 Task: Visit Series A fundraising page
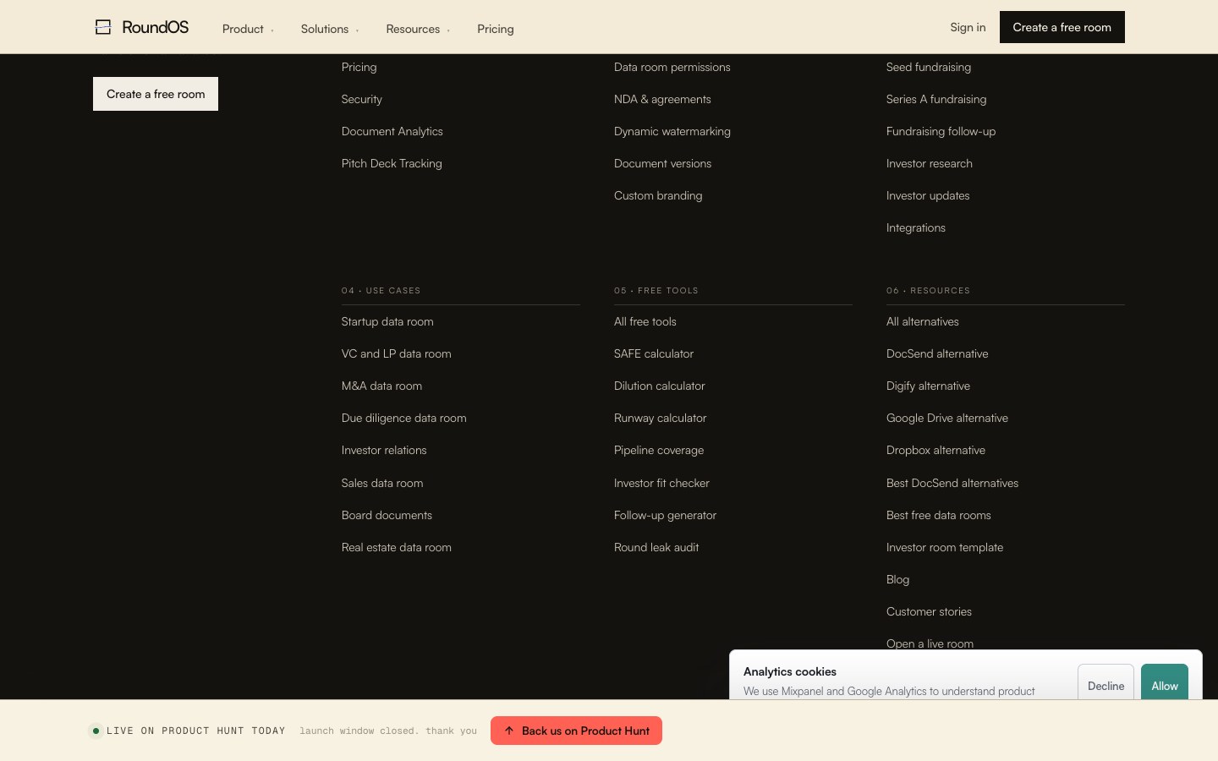936,99
